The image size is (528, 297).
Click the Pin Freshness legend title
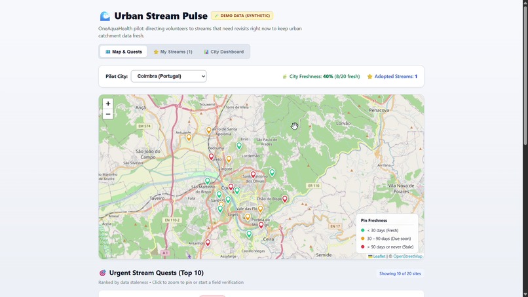(x=374, y=220)
